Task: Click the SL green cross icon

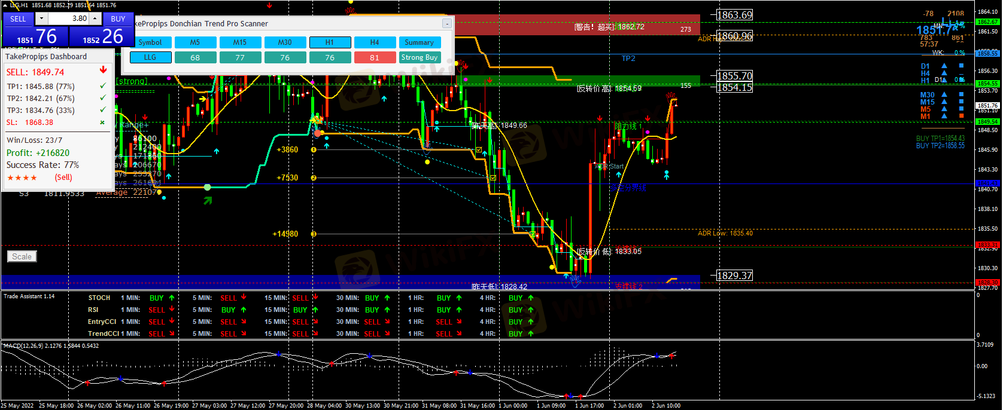Action: 102,123
